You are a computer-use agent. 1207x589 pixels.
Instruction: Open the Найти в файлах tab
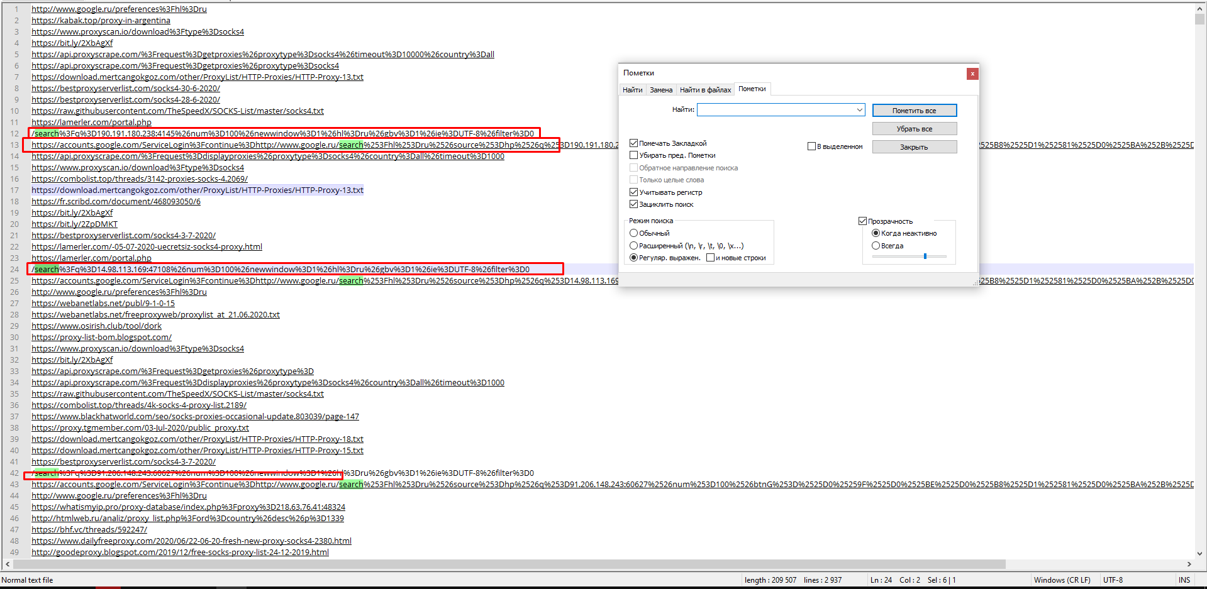[705, 90]
